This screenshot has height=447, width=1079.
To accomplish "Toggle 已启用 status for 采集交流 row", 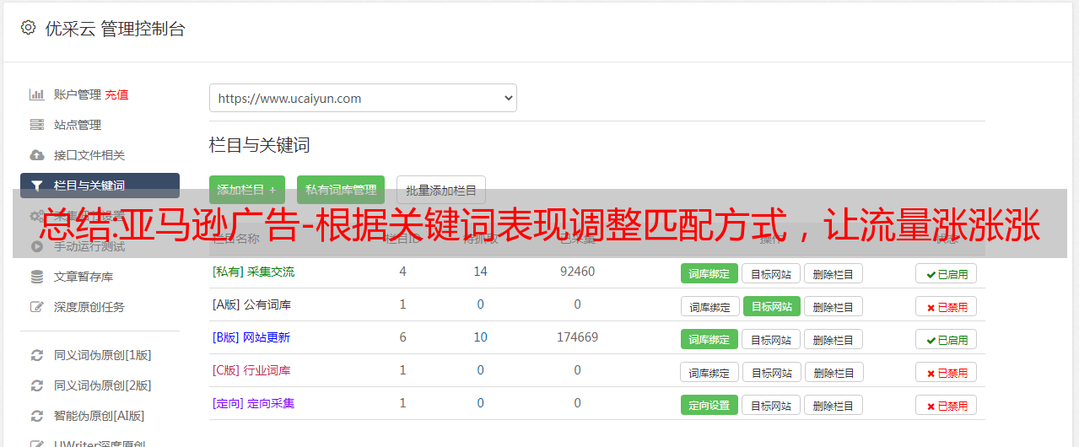I will tap(947, 273).
